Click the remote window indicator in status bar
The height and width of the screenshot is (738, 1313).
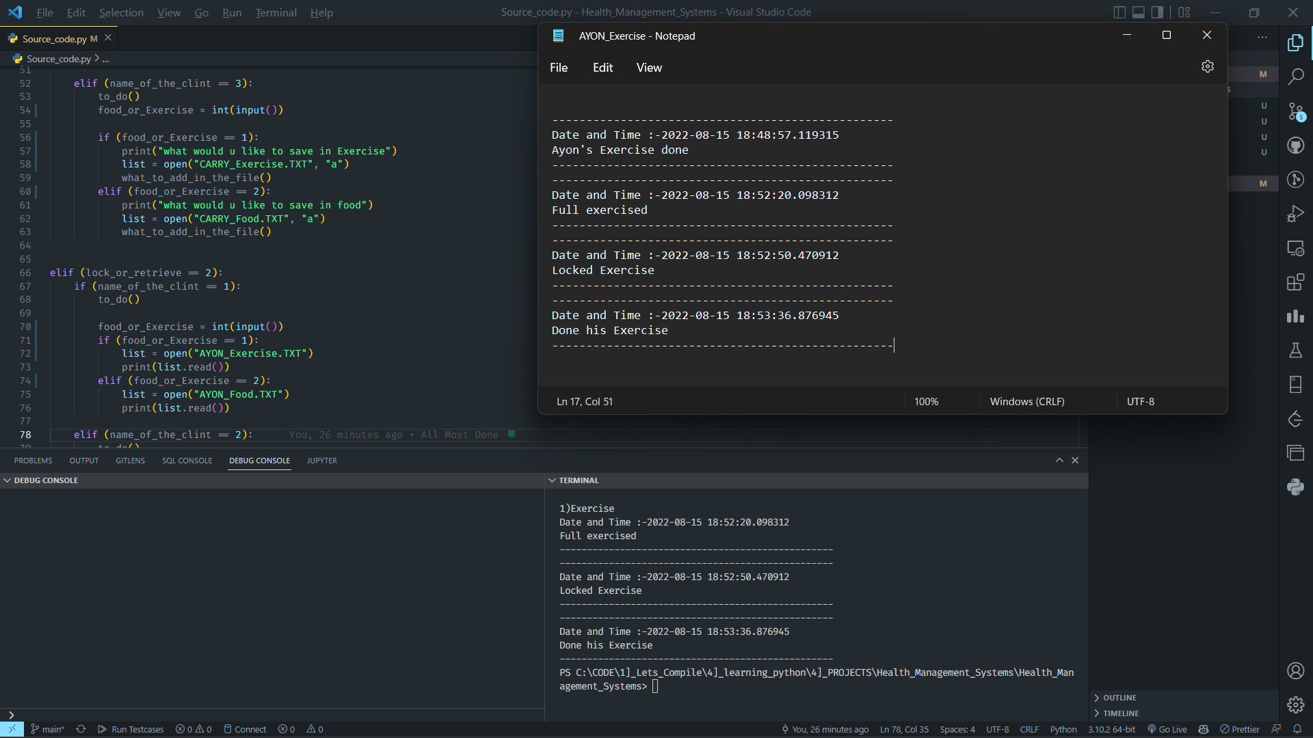[x=12, y=729]
